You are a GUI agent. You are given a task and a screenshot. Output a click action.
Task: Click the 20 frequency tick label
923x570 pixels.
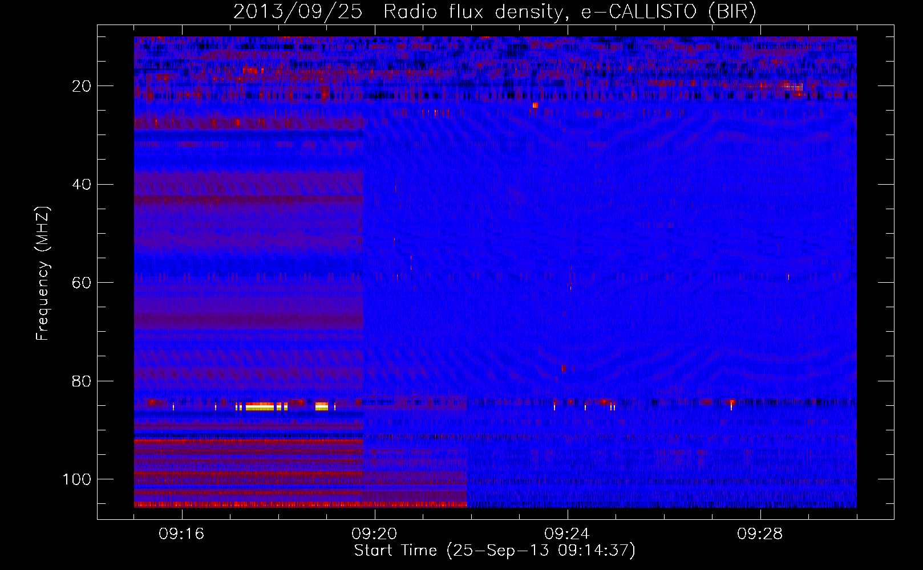click(82, 86)
